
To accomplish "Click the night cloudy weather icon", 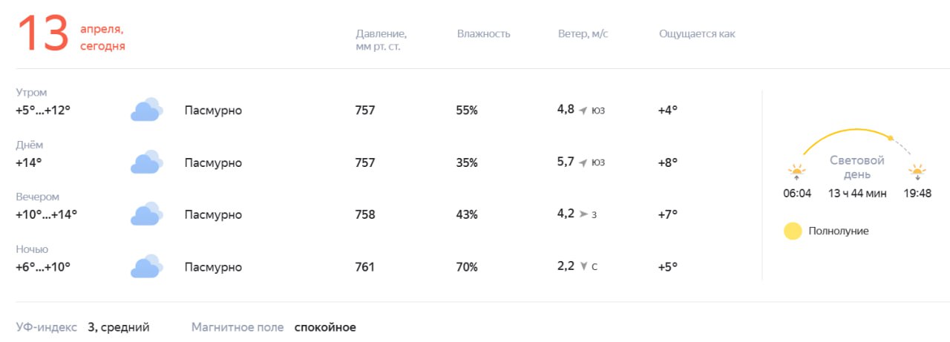I will point(146,266).
